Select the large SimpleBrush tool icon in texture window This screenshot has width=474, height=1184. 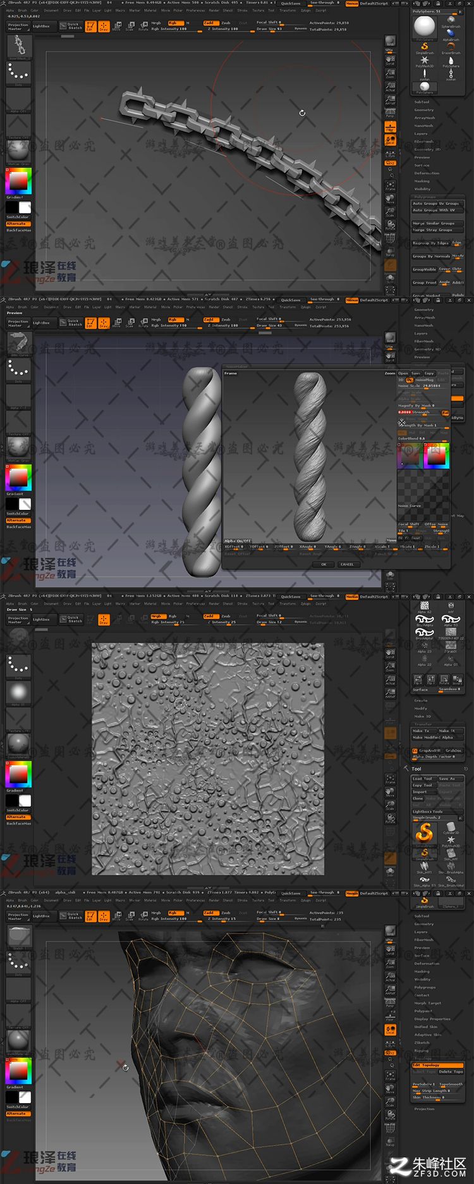coord(424,833)
